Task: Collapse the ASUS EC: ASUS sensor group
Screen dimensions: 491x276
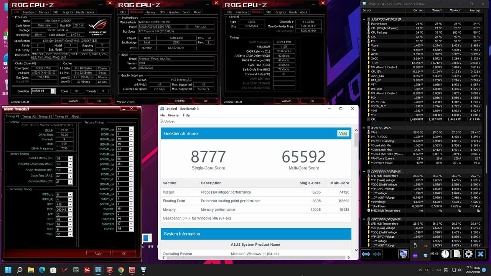Action: click(x=364, y=128)
